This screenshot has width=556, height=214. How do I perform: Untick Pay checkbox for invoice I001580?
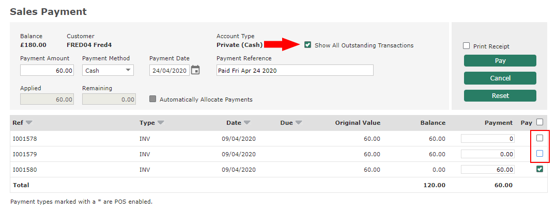(539, 169)
